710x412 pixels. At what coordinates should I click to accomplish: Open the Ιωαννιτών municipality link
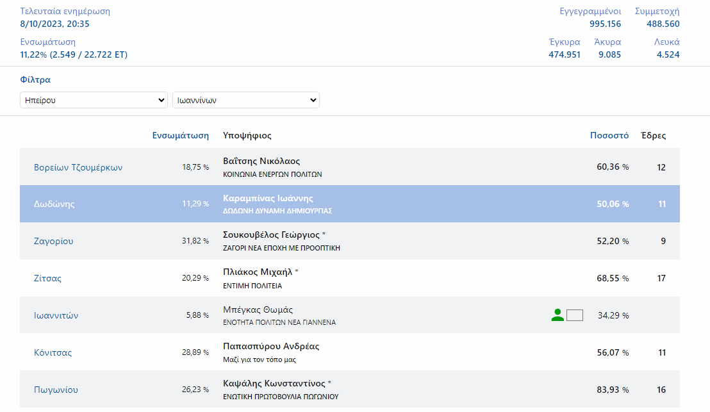point(56,315)
